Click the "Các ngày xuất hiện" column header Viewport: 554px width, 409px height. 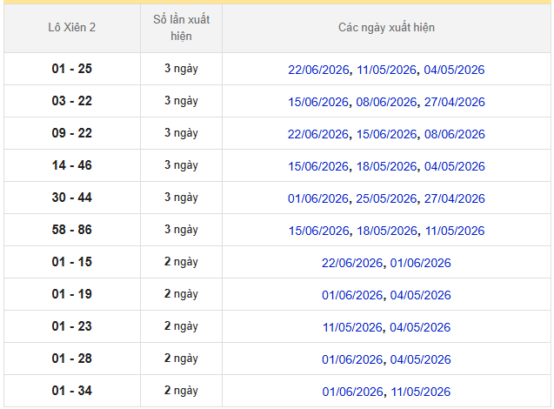(x=386, y=28)
